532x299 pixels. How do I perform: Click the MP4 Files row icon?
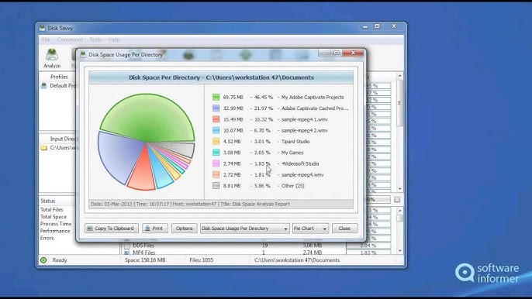click(x=127, y=253)
